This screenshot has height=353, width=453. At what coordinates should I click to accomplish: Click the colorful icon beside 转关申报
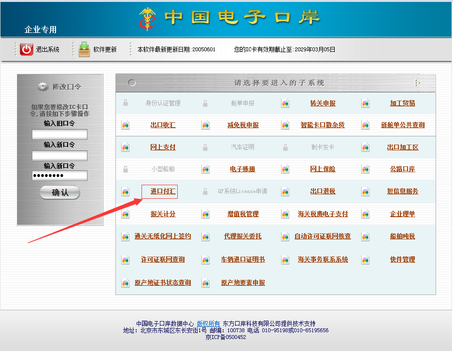point(285,103)
